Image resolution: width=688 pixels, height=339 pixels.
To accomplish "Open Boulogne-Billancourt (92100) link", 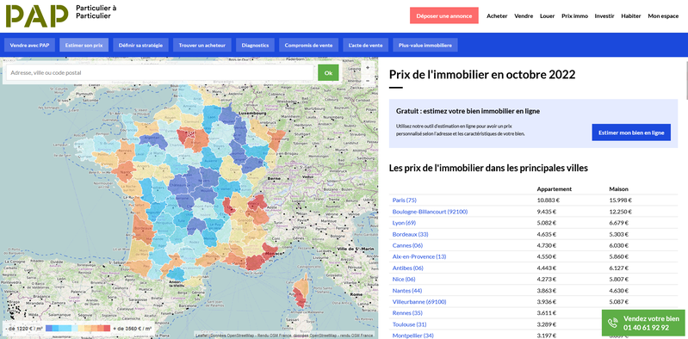I will click(x=430, y=212).
